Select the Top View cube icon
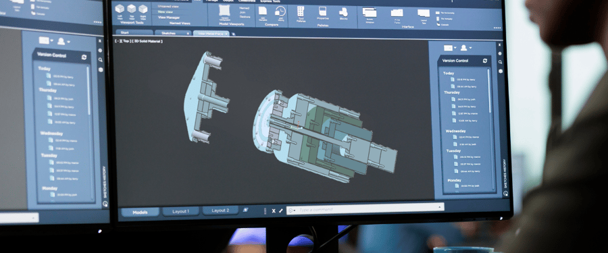 (x=132, y=9)
